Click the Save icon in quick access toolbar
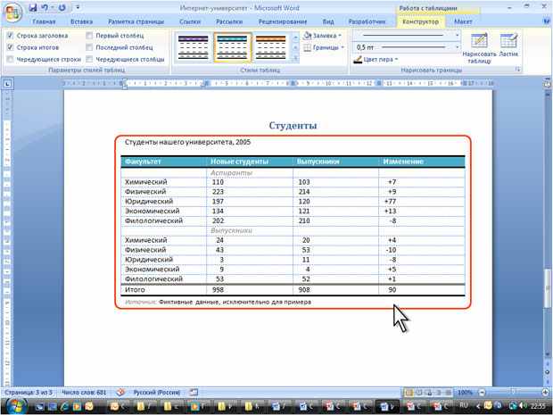The height and width of the screenshot is (415, 553). point(32,8)
